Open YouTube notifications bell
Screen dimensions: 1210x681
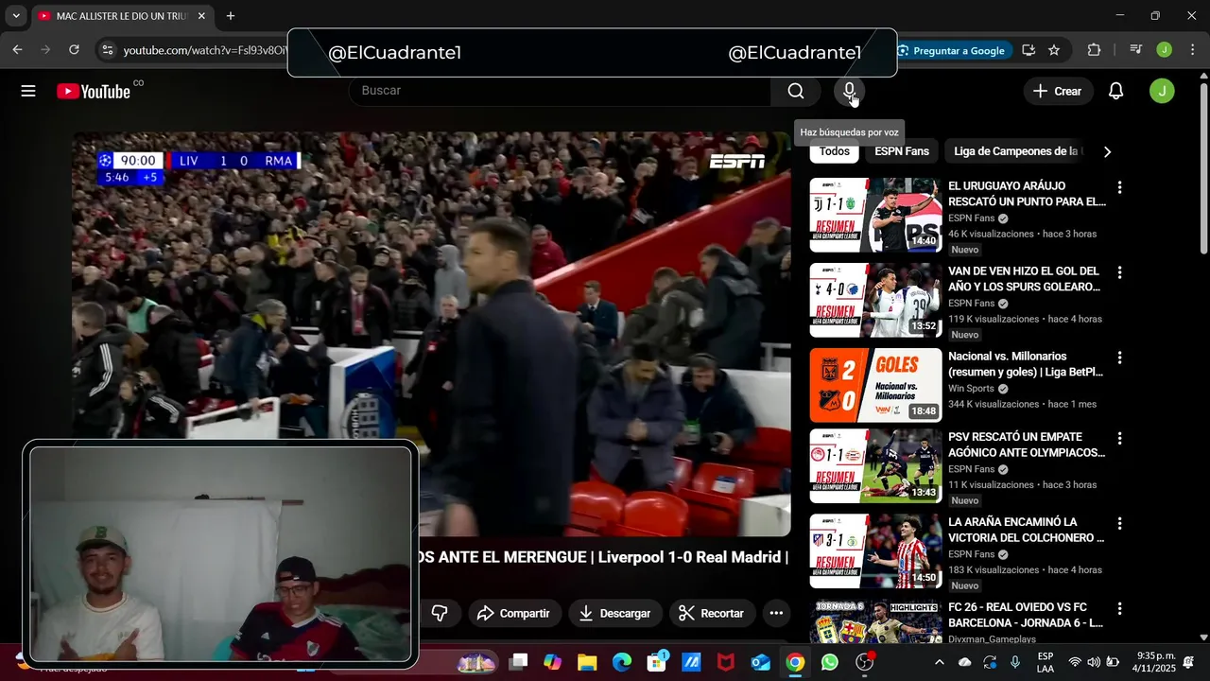[x=1115, y=91]
